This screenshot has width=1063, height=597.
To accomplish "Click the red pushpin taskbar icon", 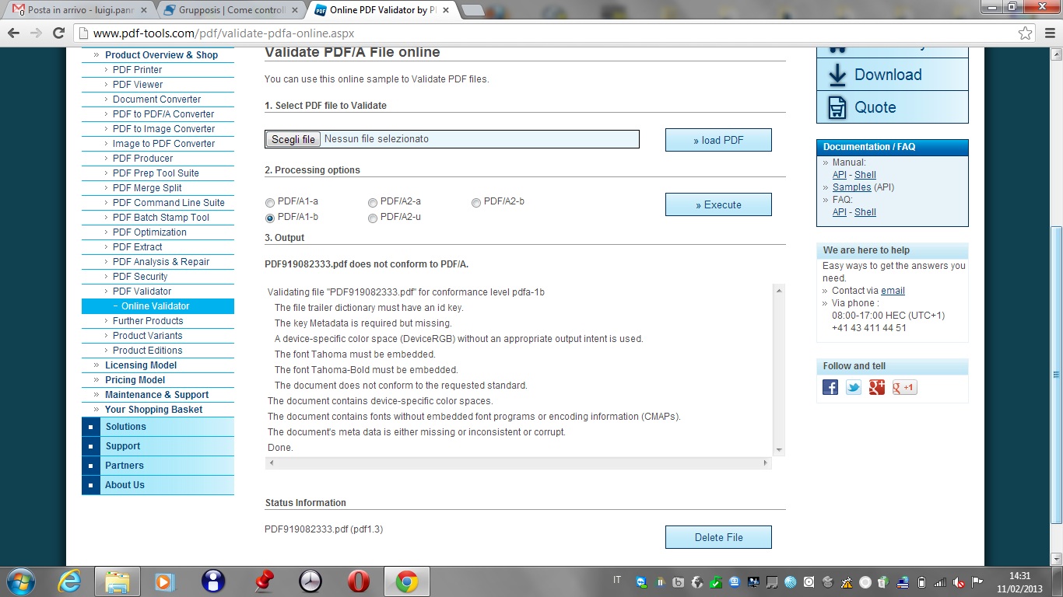I will tap(264, 581).
